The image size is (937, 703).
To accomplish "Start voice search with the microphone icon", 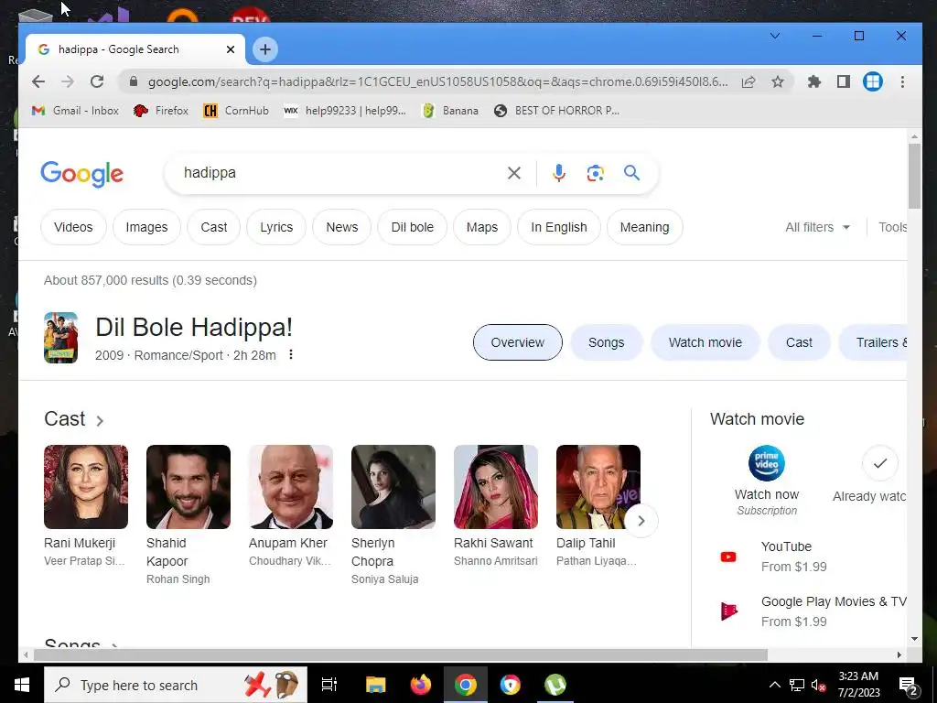I will (x=559, y=173).
